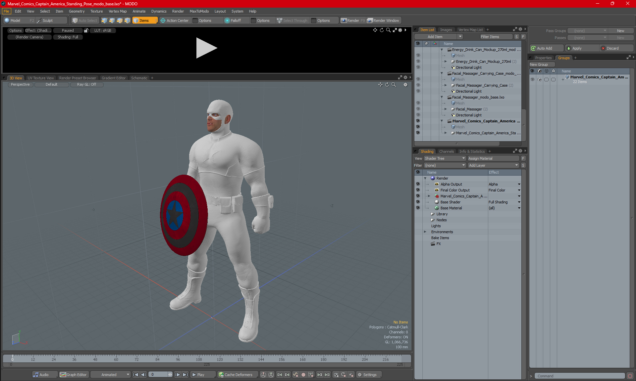Click the preview panel rotate/reset icon
This screenshot has width=636, height=381.
pyautogui.click(x=382, y=30)
